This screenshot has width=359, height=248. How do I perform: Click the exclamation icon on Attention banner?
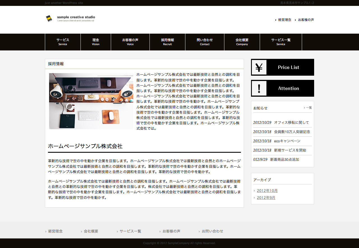click(259, 88)
